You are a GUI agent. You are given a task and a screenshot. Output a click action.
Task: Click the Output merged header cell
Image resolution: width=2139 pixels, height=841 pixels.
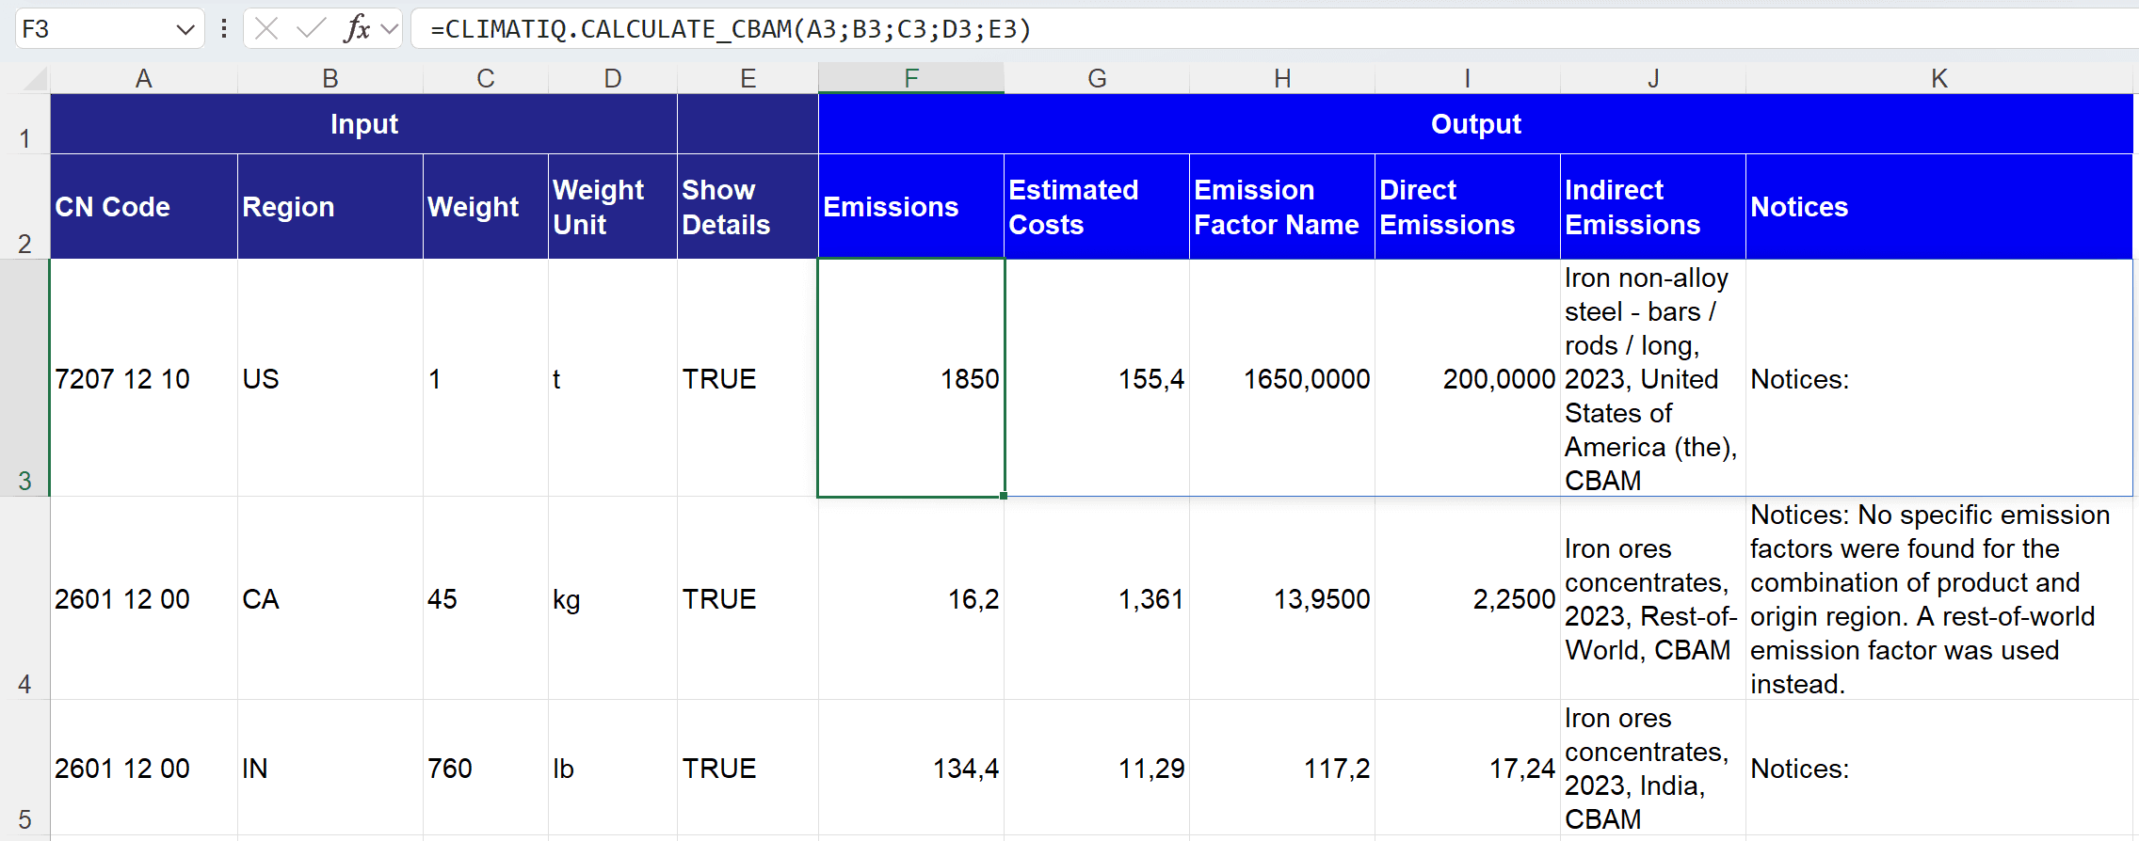click(x=1475, y=124)
